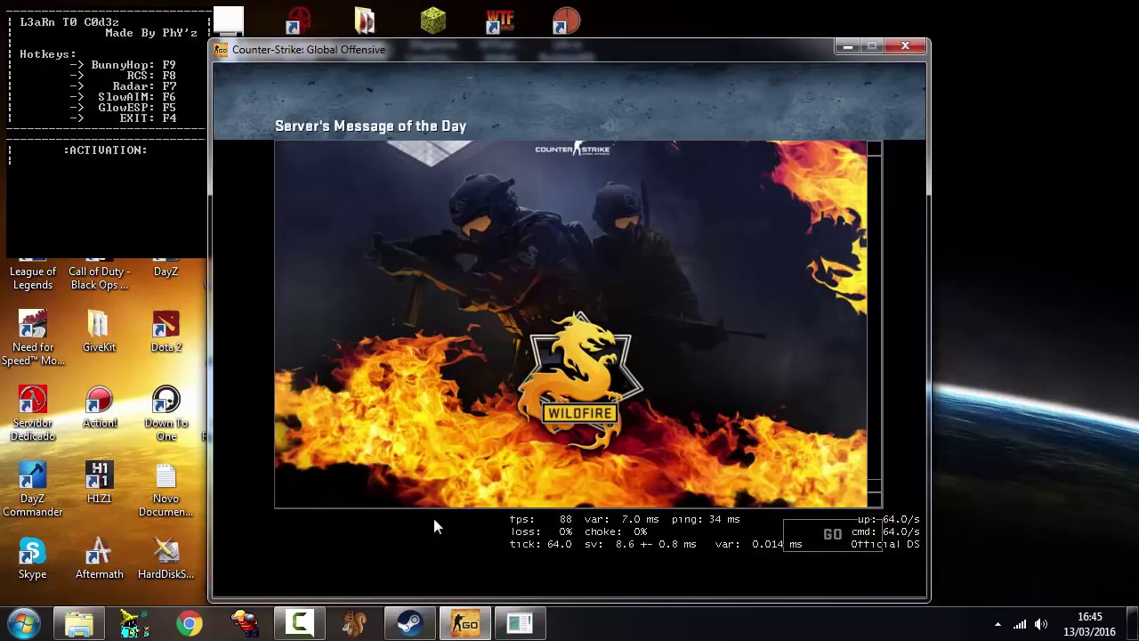This screenshot has width=1139, height=641.
Task: Launch DayZ Commander from the desktop
Action: [x=33, y=489]
